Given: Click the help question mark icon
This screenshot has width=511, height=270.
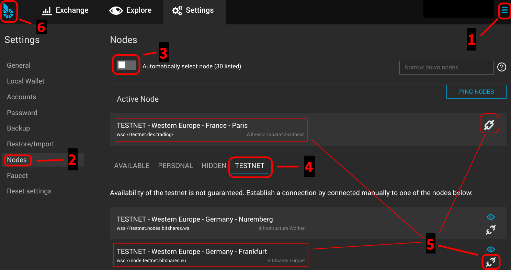Looking at the screenshot, I should click(502, 67).
